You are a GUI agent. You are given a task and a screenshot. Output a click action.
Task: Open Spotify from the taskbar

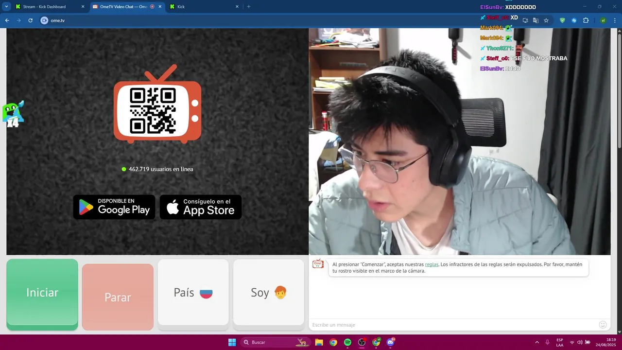click(347, 342)
